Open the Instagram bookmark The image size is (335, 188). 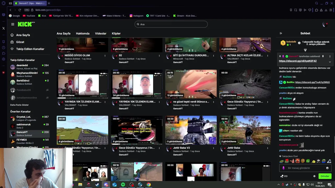click(136, 16)
